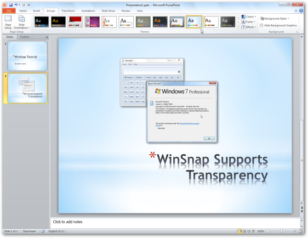Select slide 1 WinSnap Tutorial thumbnail
The image size is (308, 238).
tap(27, 56)
